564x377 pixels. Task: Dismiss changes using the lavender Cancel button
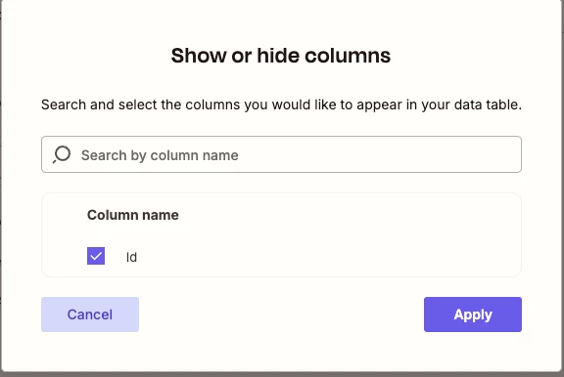(90, 314)
